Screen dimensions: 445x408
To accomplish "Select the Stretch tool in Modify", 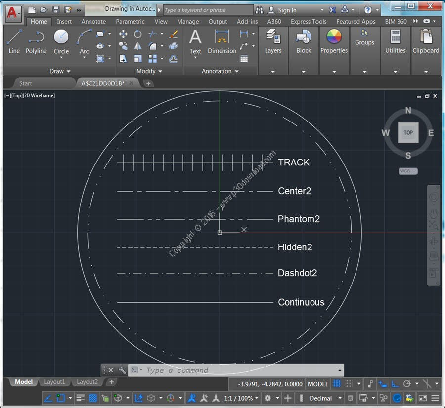I will tap(123, 59).
